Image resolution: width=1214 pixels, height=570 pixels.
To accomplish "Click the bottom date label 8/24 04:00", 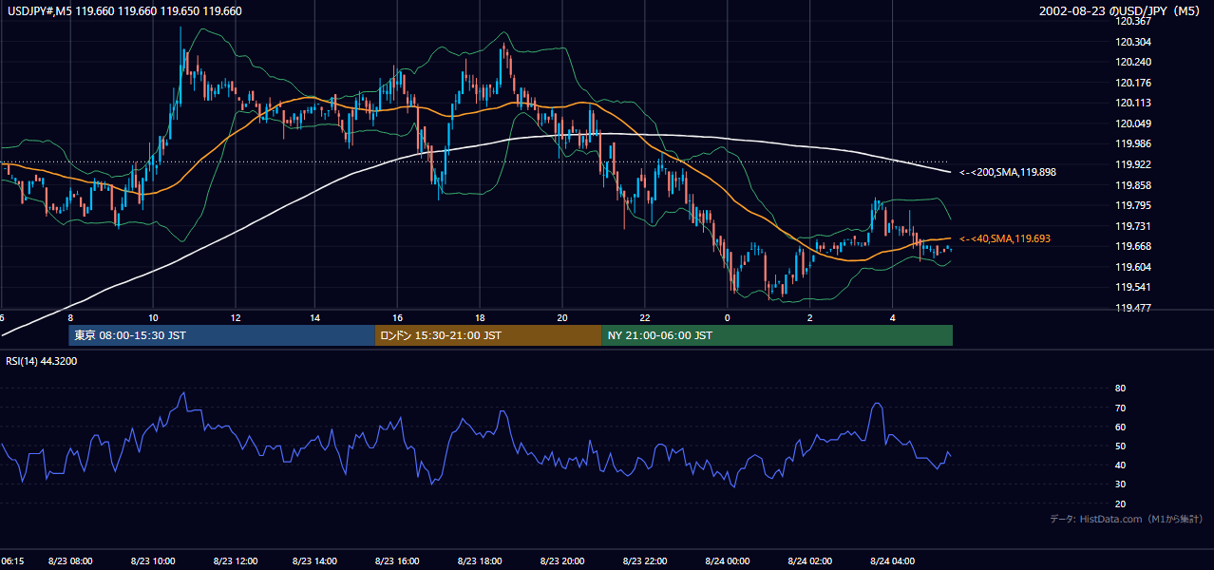I will (x=892, y=561).
